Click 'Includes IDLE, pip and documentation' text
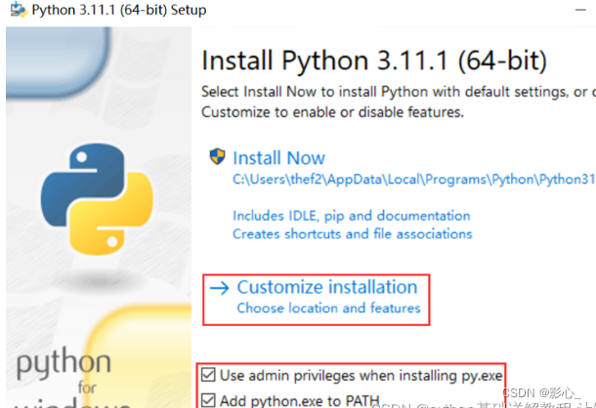The image size is (596, 408). coord(351,216)
